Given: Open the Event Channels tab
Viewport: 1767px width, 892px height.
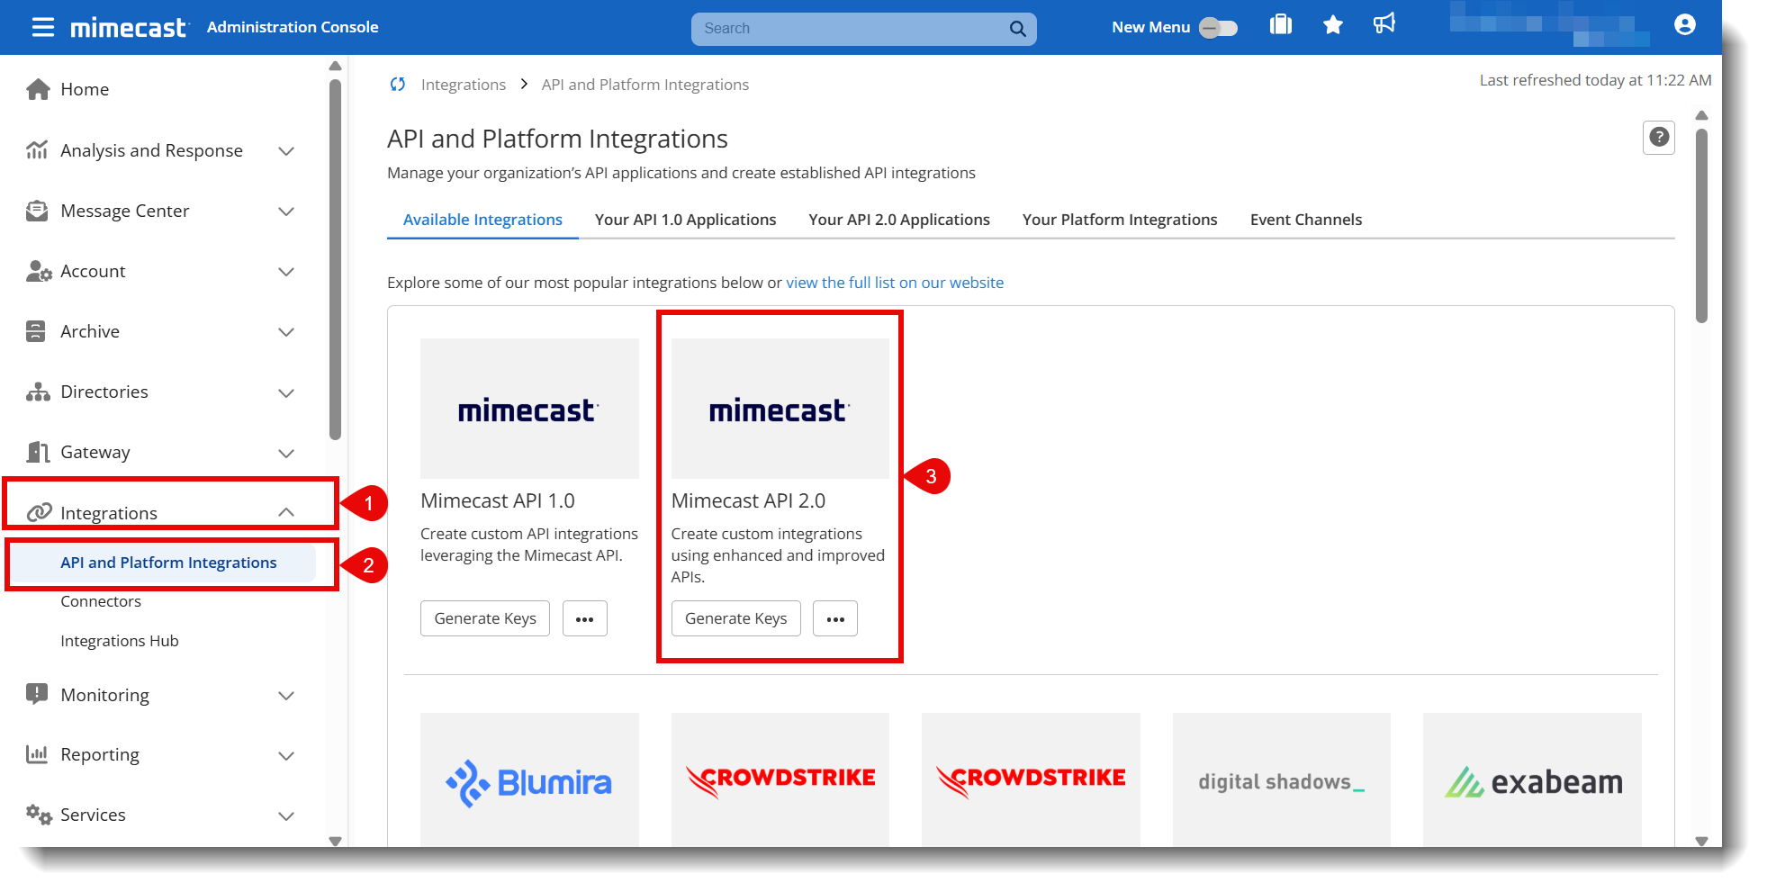Looking at the screenshot, I should 1305,220.
